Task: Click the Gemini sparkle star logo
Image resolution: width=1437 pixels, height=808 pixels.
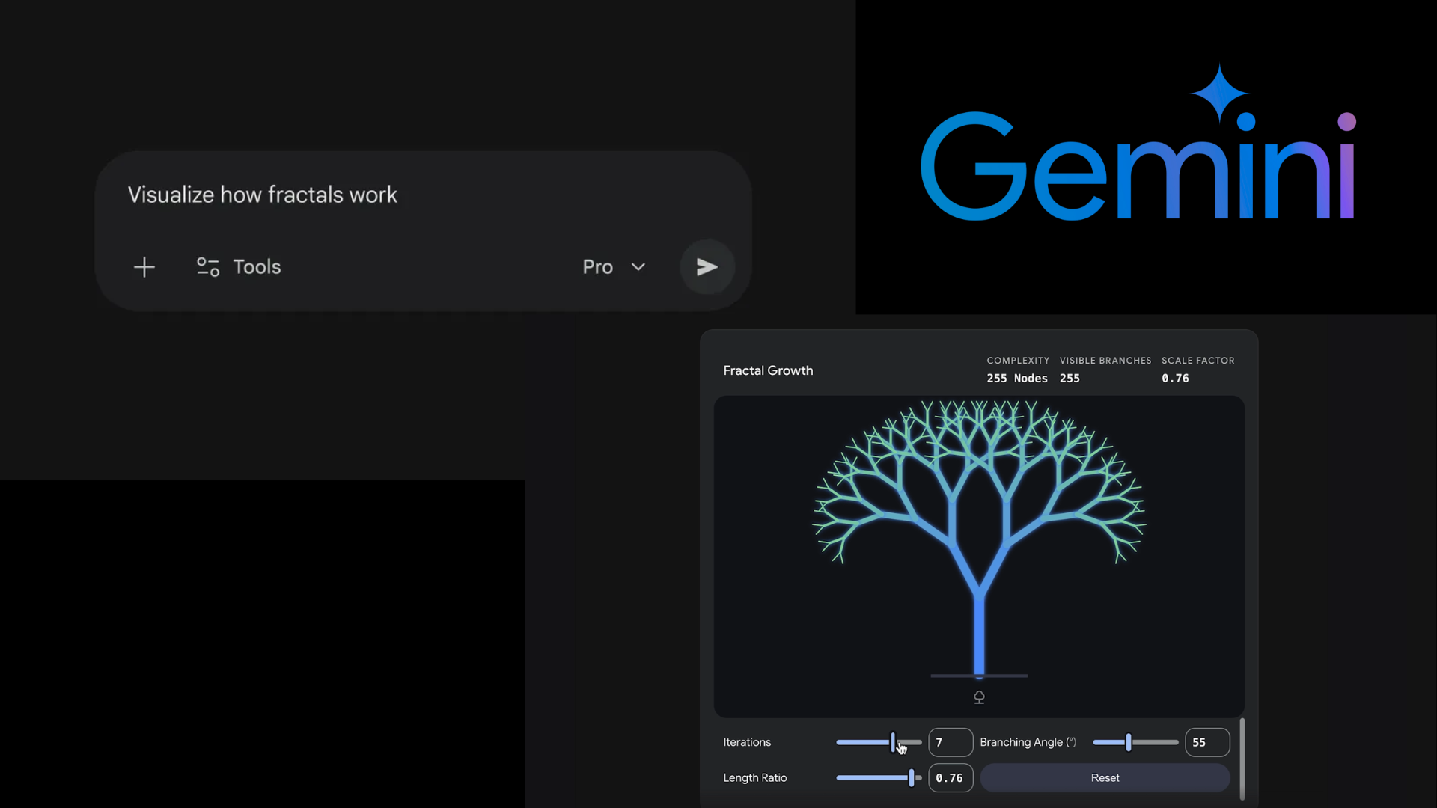Action: [x=1220, y=94]
